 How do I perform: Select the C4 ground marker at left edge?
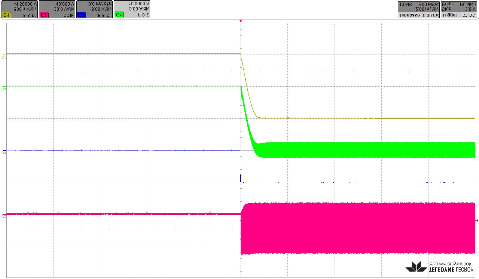click(4, 89)
